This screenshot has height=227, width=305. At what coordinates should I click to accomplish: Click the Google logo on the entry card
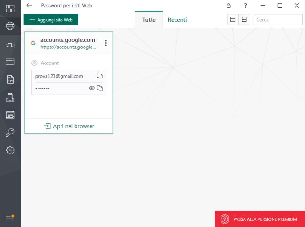[33, 43]
